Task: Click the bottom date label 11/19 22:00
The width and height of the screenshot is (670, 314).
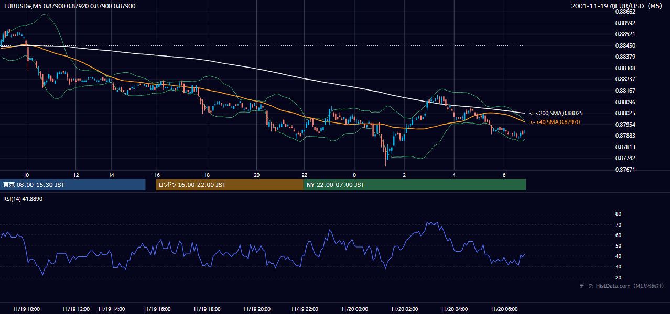Action: coord(304,309)
